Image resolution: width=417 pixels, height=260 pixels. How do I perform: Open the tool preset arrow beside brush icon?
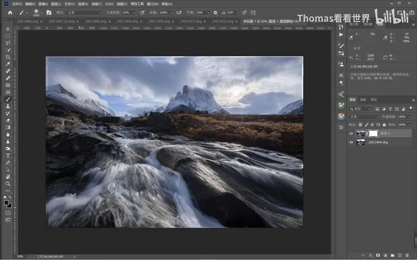pyautogui.click(x=27, y=12)
